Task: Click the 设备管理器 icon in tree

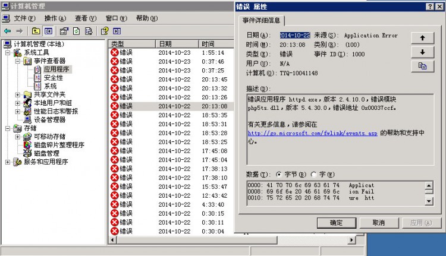Action: 27,119
